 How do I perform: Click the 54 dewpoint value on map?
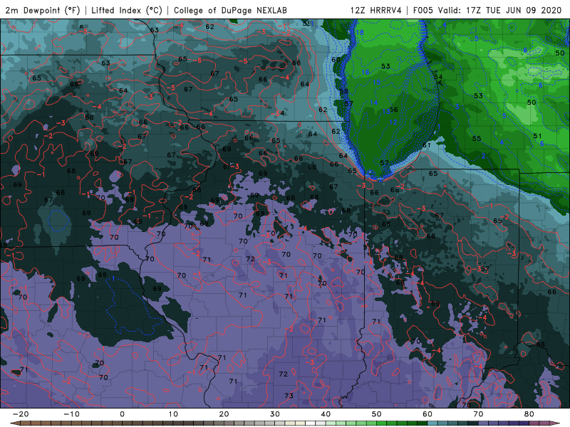438,77
